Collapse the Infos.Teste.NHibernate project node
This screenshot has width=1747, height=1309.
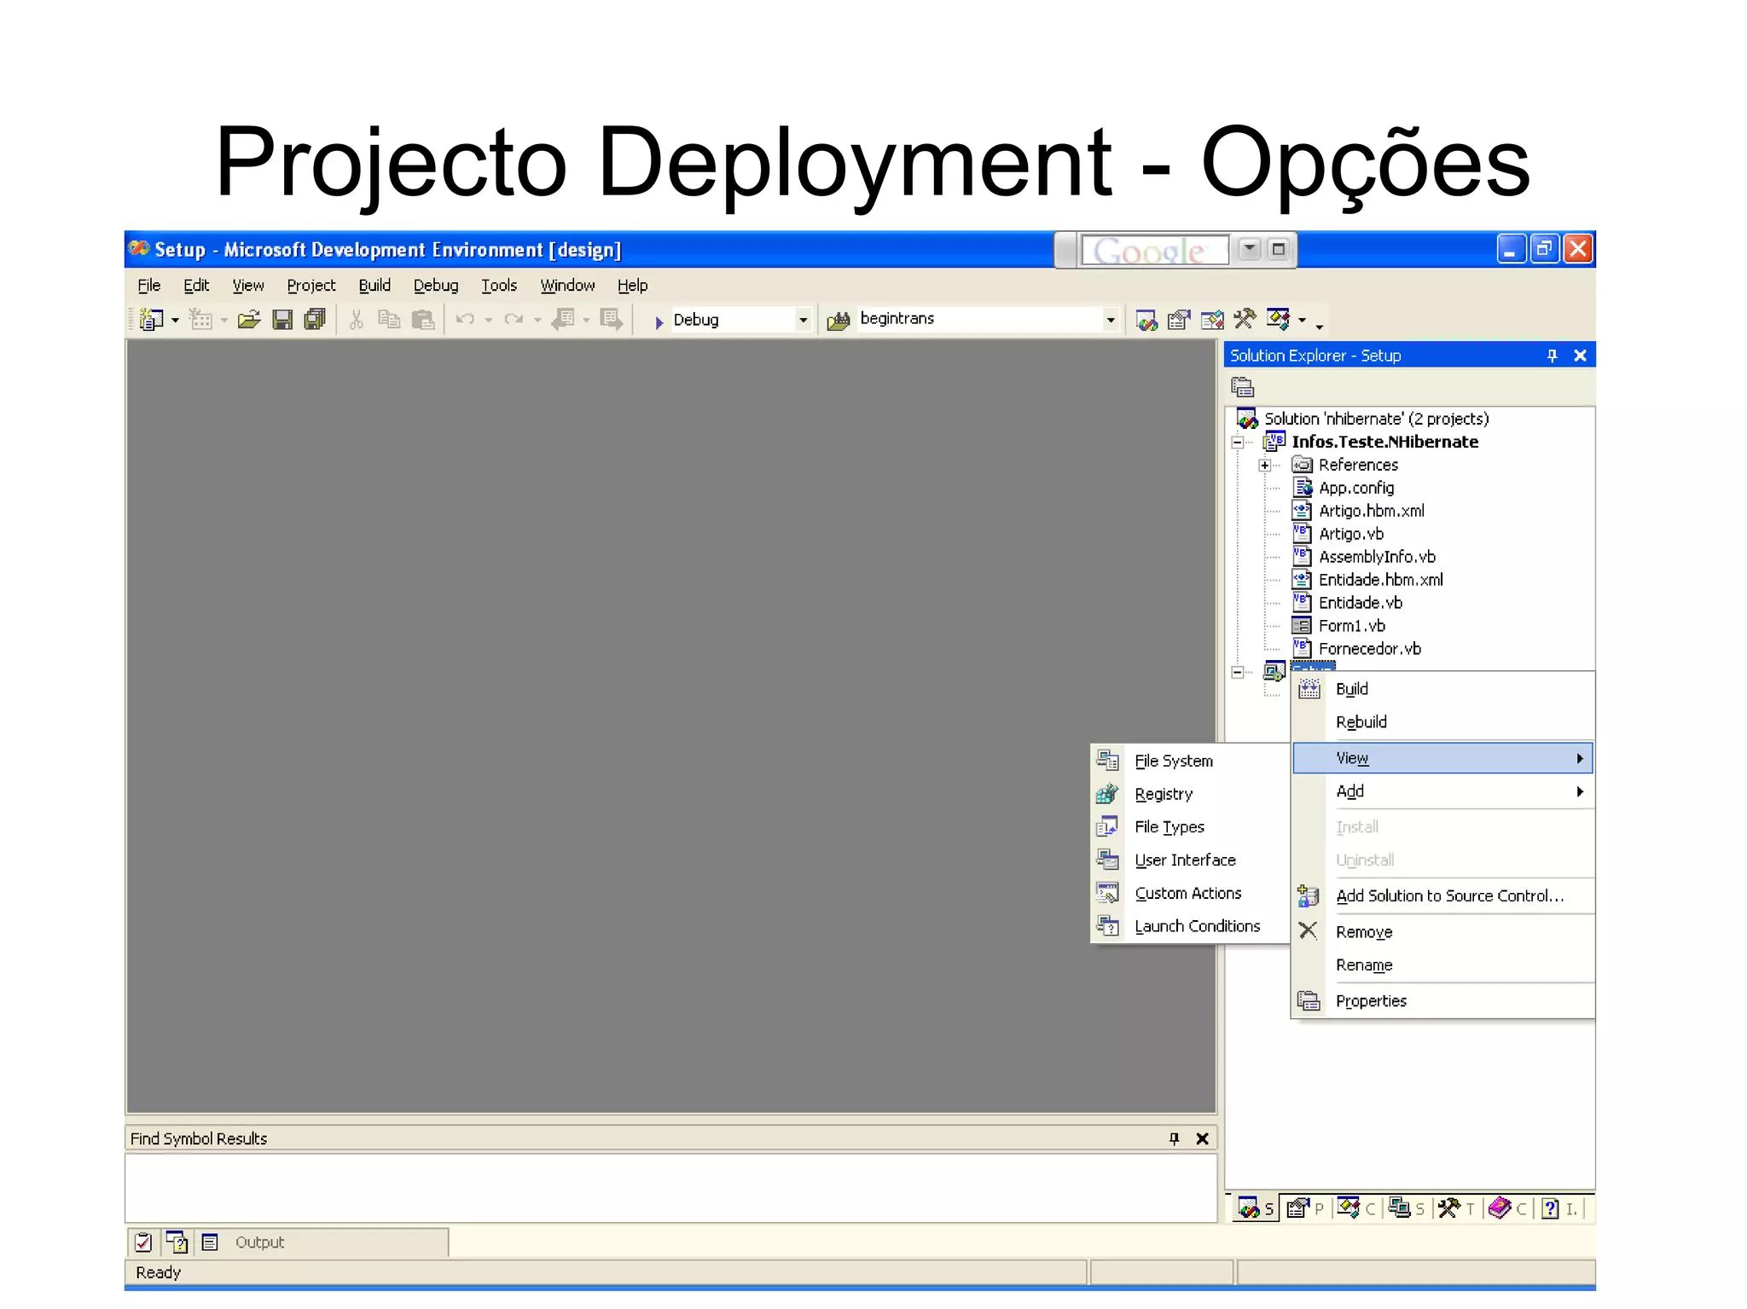pos(1238,442)
